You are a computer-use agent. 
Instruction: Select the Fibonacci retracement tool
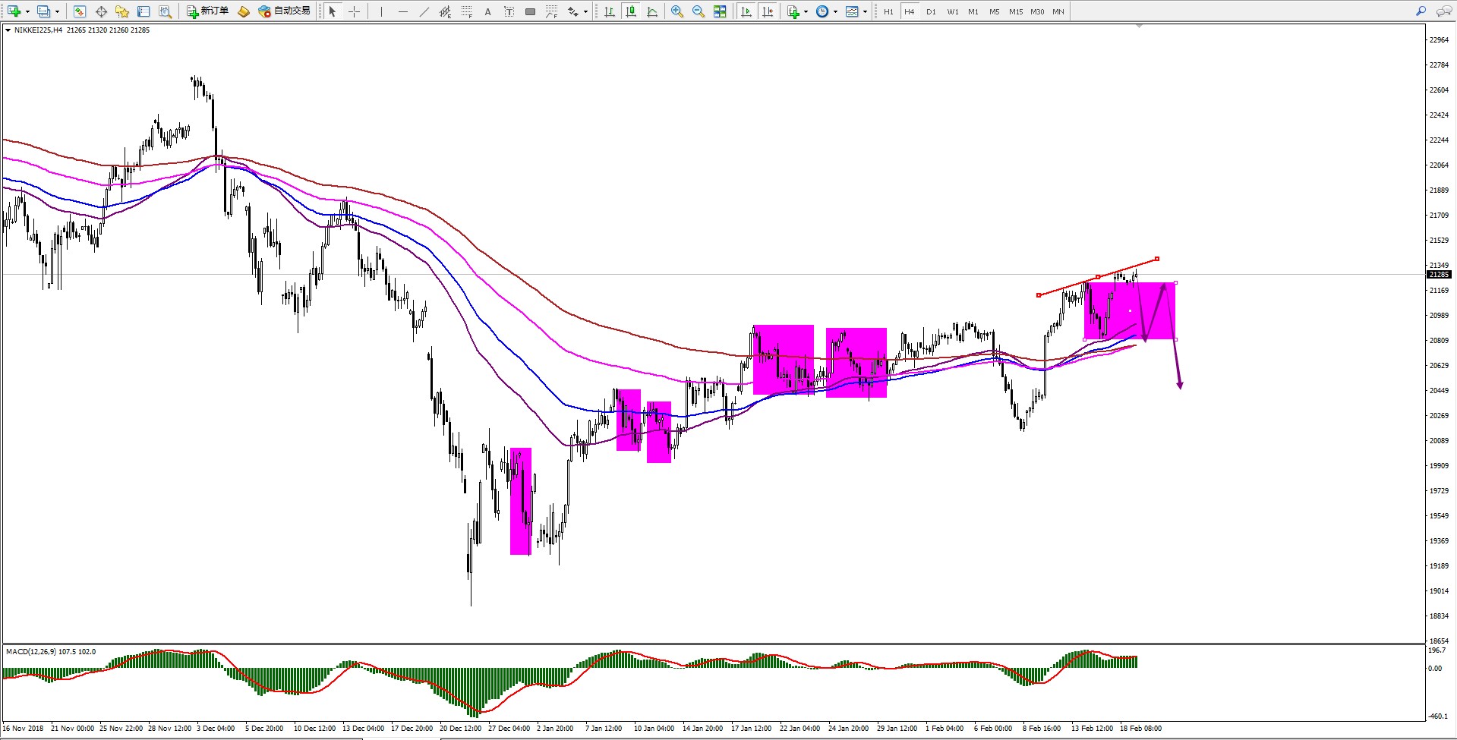[466, 11]
